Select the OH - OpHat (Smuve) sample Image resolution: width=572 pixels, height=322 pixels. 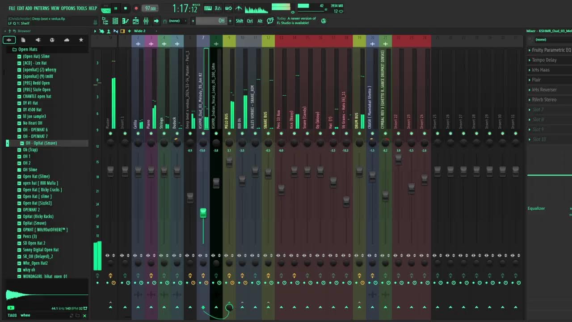(41, 143)
